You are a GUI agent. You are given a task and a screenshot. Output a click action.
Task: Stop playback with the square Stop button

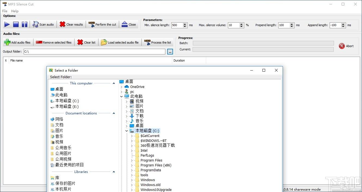(x=16, y=25)
